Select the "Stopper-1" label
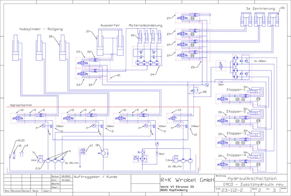 click(x=237, y=89)
